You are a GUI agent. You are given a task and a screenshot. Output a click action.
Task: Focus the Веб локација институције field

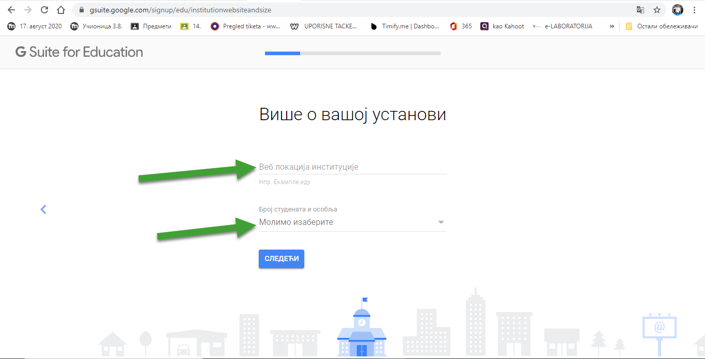pos(352,167)
